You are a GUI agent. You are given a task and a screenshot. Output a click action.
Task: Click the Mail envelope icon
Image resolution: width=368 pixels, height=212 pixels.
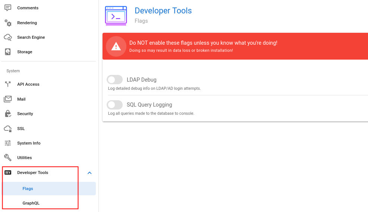coord(8,99)
